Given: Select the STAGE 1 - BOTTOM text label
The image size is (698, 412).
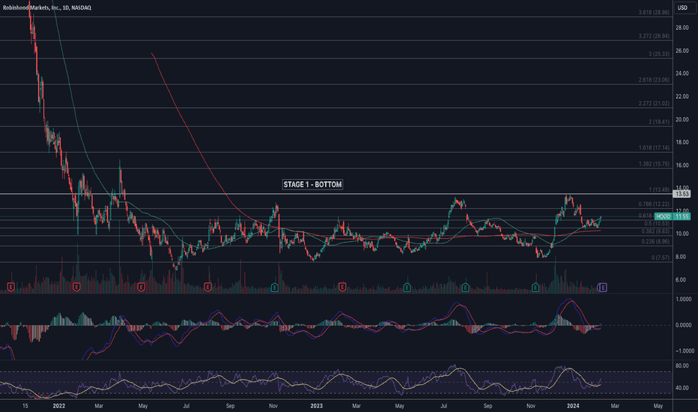Looking at the screenshot, I should 312,184.
